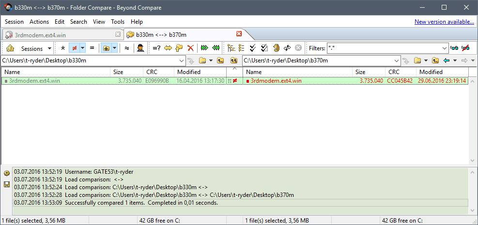Expand right path b370m history dropdown
The image size is (478, 225).
[397, 60]
